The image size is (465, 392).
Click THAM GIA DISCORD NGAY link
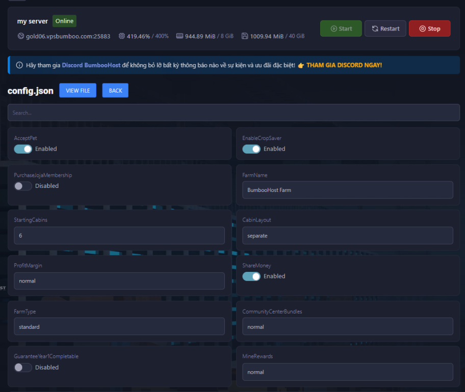pyautogui.click(x=344, y=65)
